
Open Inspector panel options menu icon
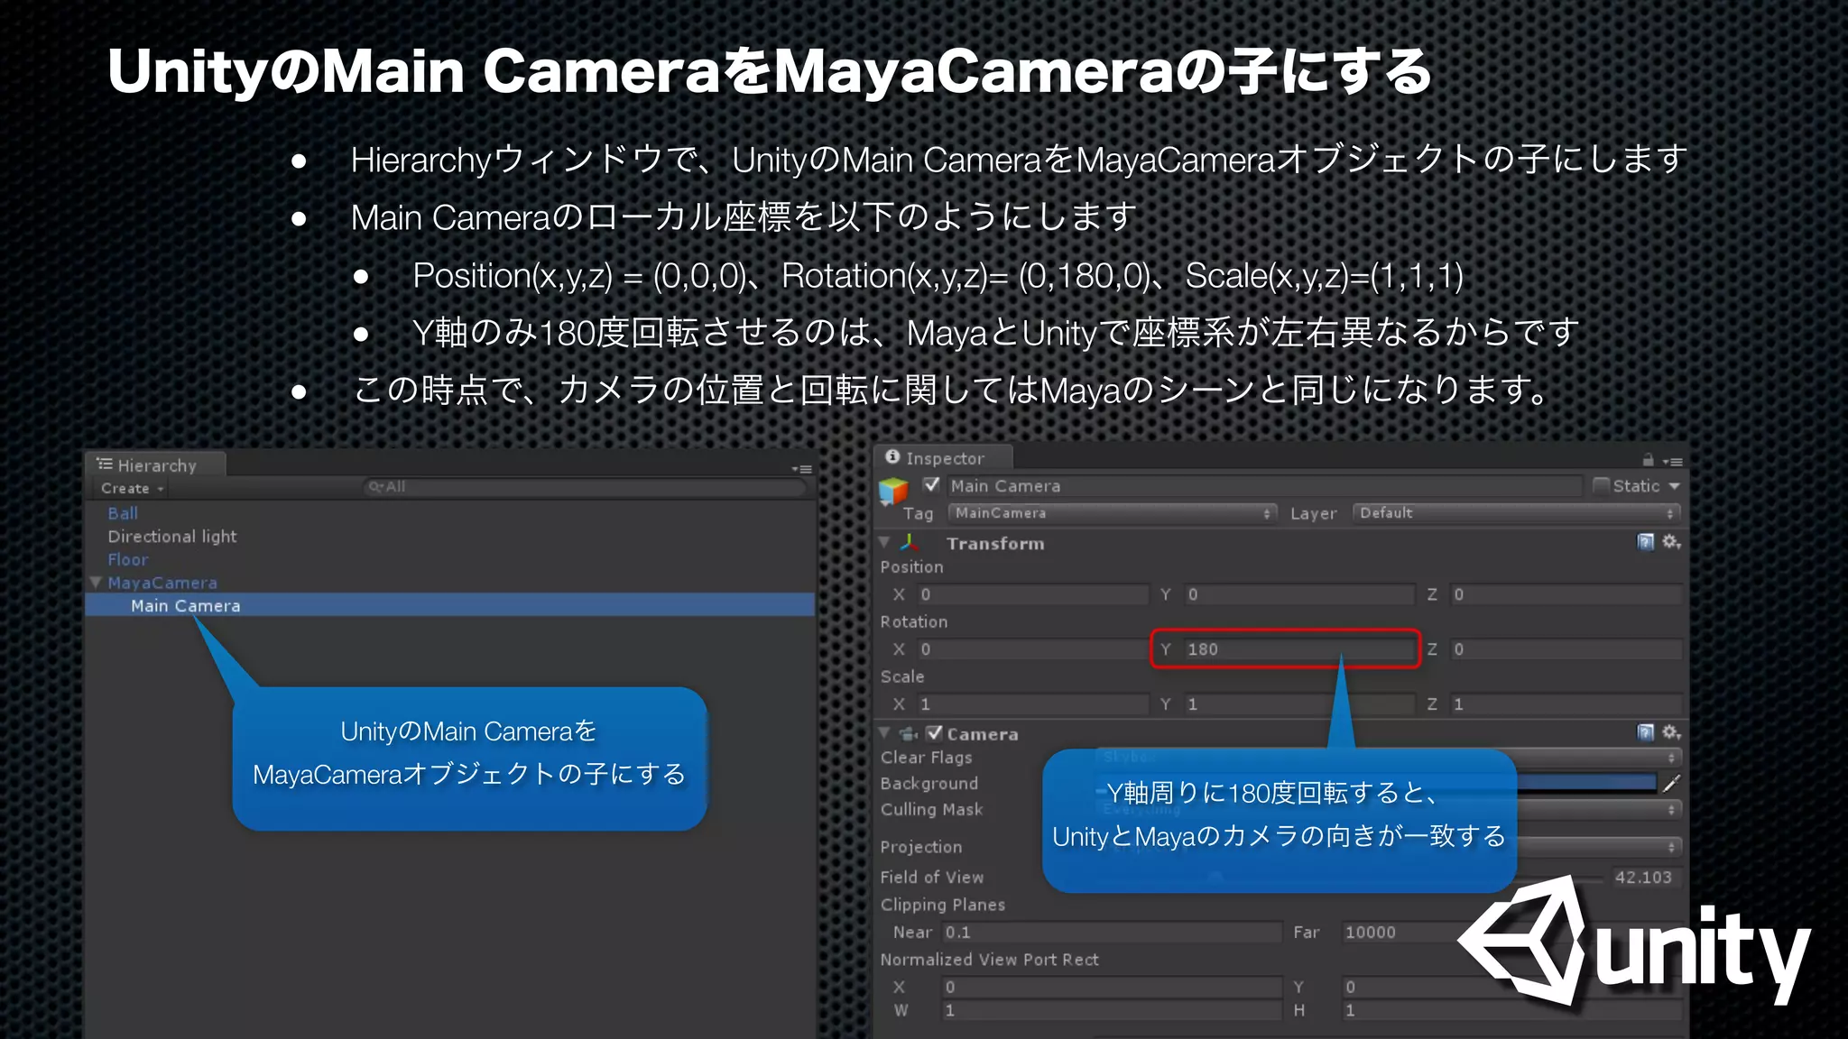click(1673, 462)
